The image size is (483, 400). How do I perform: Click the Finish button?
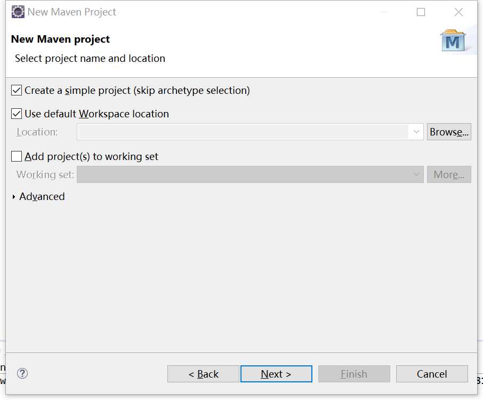354,374
